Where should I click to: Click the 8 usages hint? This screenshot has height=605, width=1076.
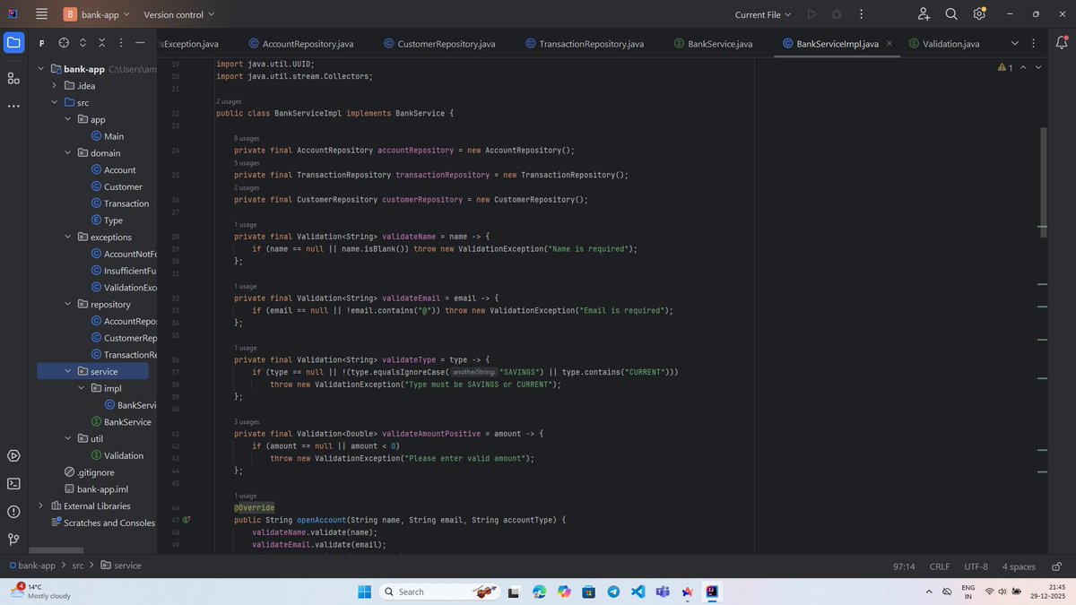tap(247, 139)
